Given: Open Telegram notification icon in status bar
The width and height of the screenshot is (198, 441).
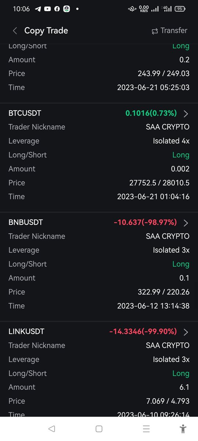Looking at the screenshot, I should pos(38,9).
